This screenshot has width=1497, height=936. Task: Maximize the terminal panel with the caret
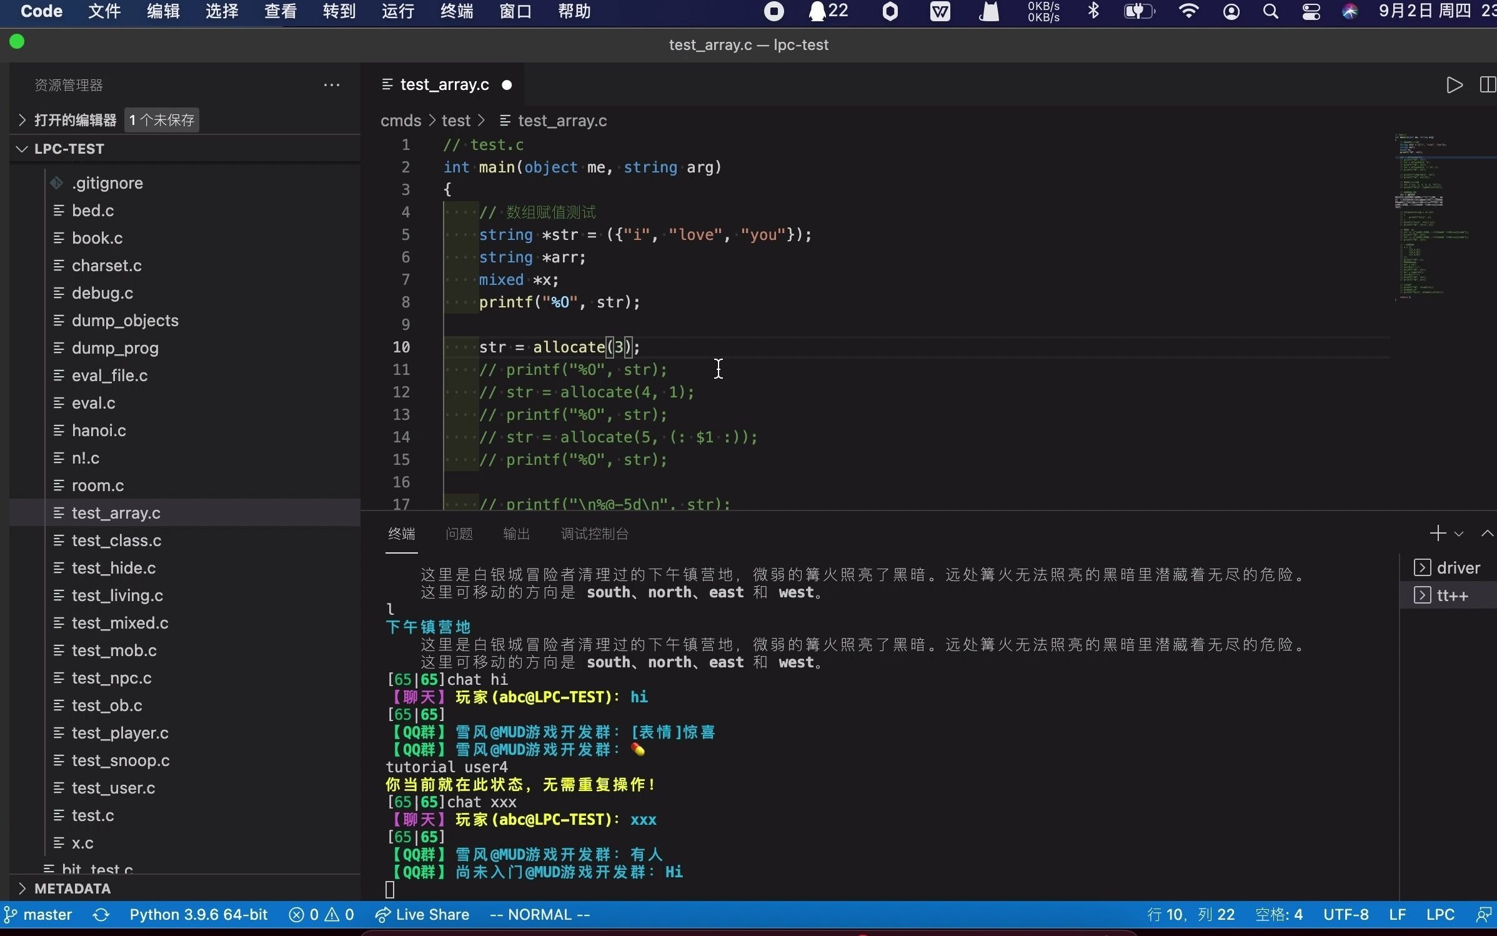point(1486,533)
